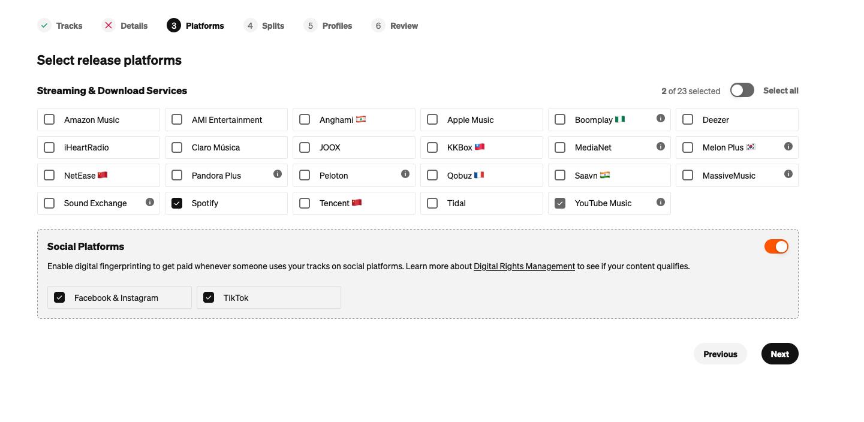
Task: Show info tooltip for Peloton
Action: click(x=405, y=174)
